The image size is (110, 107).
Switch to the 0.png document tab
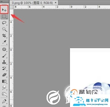[x=32, y=3]
